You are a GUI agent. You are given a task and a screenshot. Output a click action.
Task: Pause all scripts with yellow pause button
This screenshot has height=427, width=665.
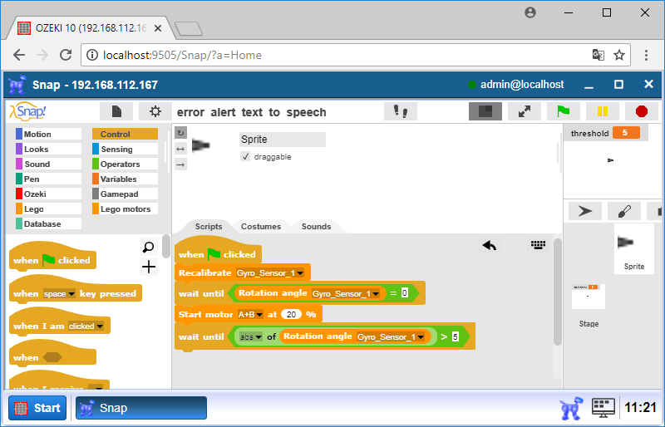click(602, 111)
